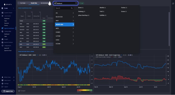Image resolution: width=175 pixels, height=95 pixels.
Task: Switch to Grade View tab
Action: click(34, 3)
